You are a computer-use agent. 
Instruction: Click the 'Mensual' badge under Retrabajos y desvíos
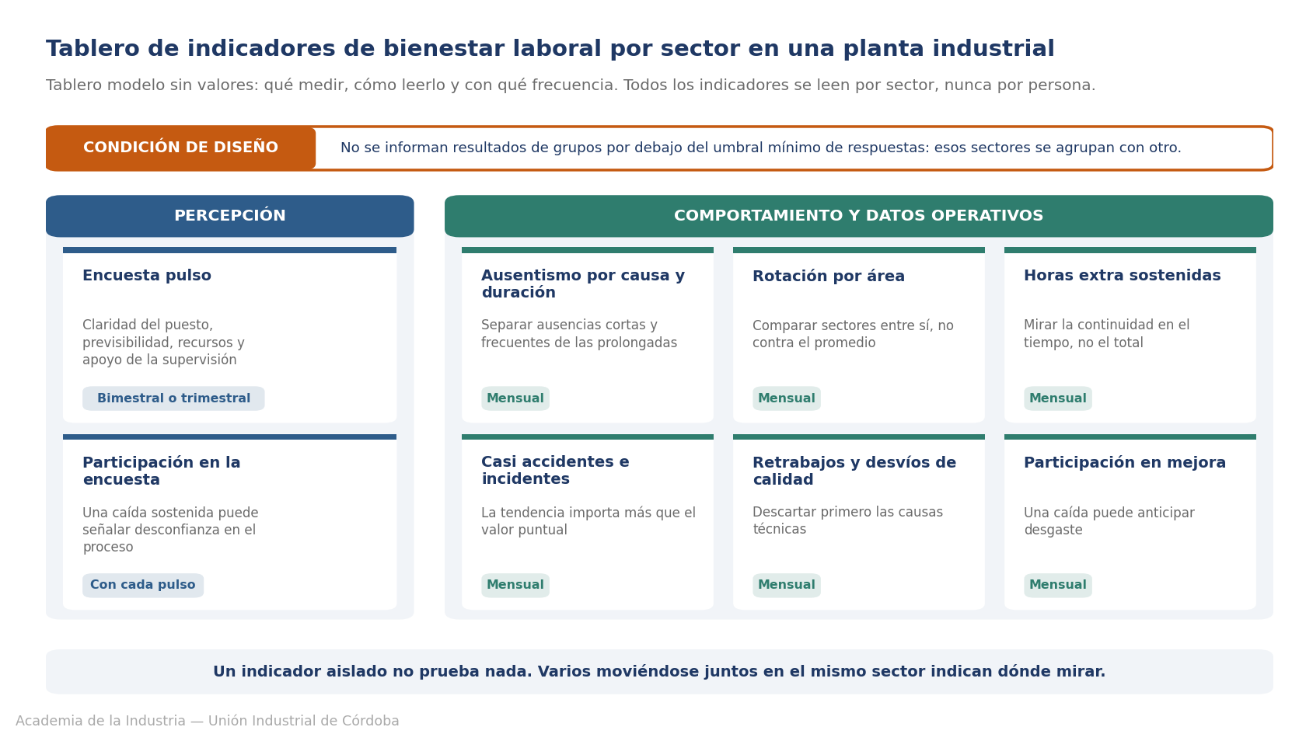coord(787,586)
